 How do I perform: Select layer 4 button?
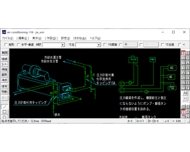tap(183, 73)
